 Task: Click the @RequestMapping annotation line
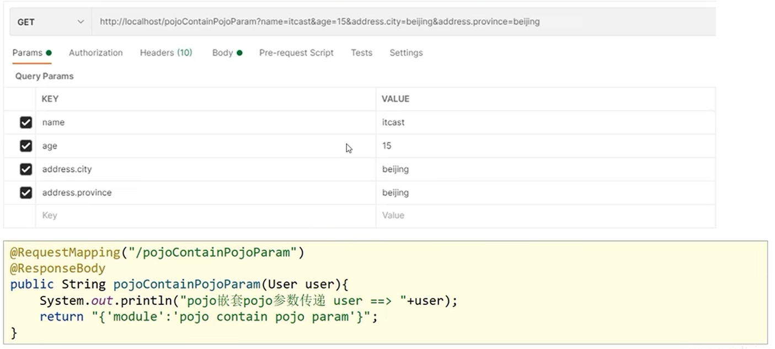click(x=157, y=253)
